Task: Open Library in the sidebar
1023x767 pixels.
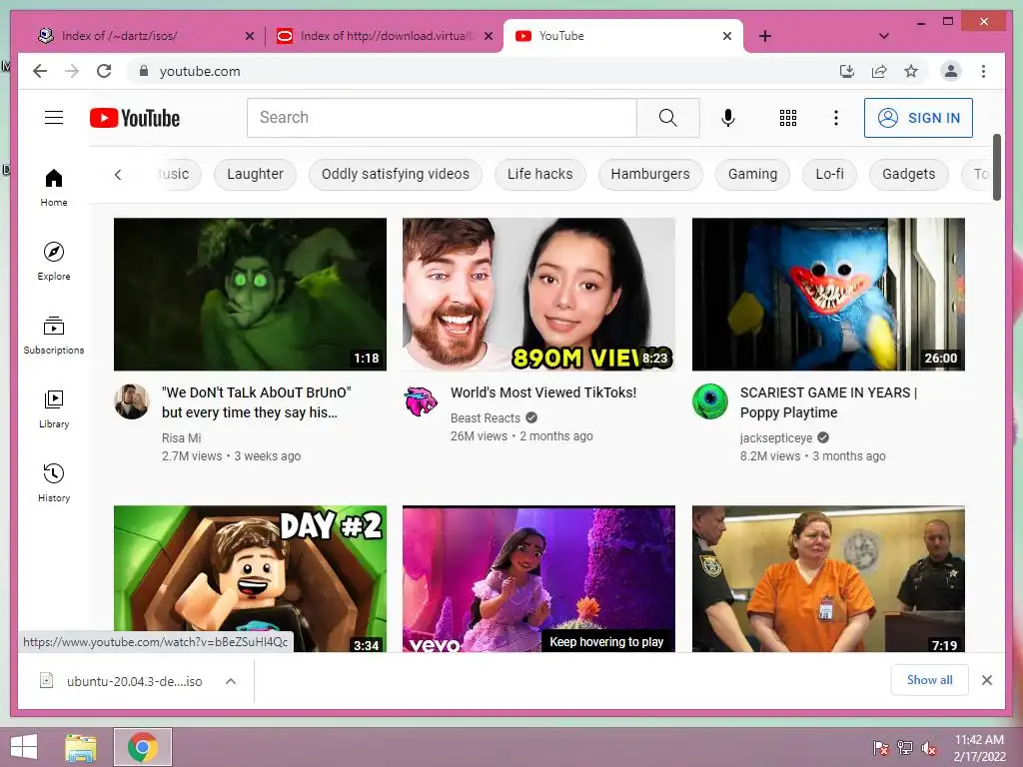Action: (x=54, y=408)
